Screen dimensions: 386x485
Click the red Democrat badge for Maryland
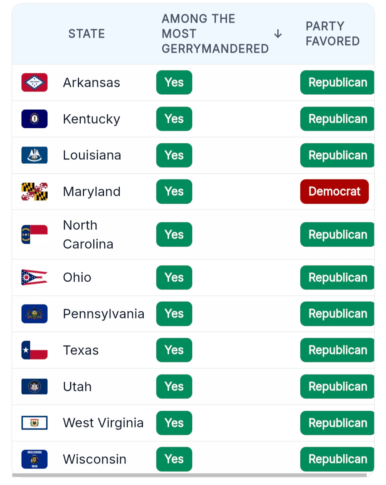coord(335,192)
